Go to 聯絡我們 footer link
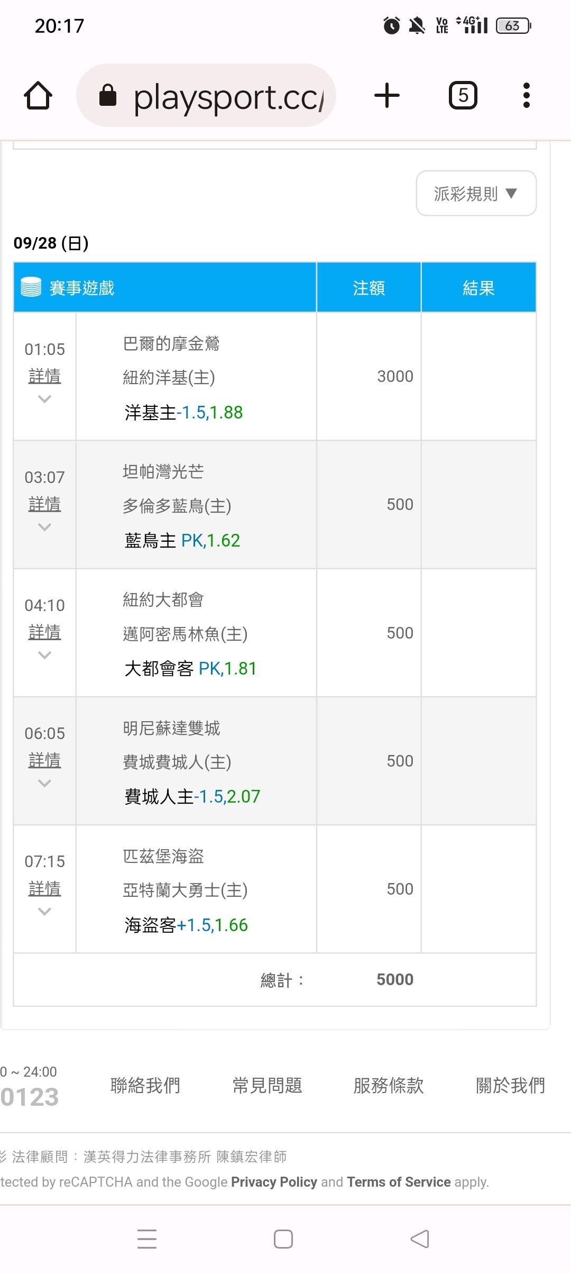This screenshot has height=1274, width=571. 145,1086
